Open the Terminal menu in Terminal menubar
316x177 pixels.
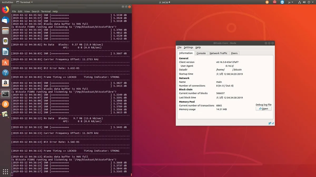click(46, 12)
